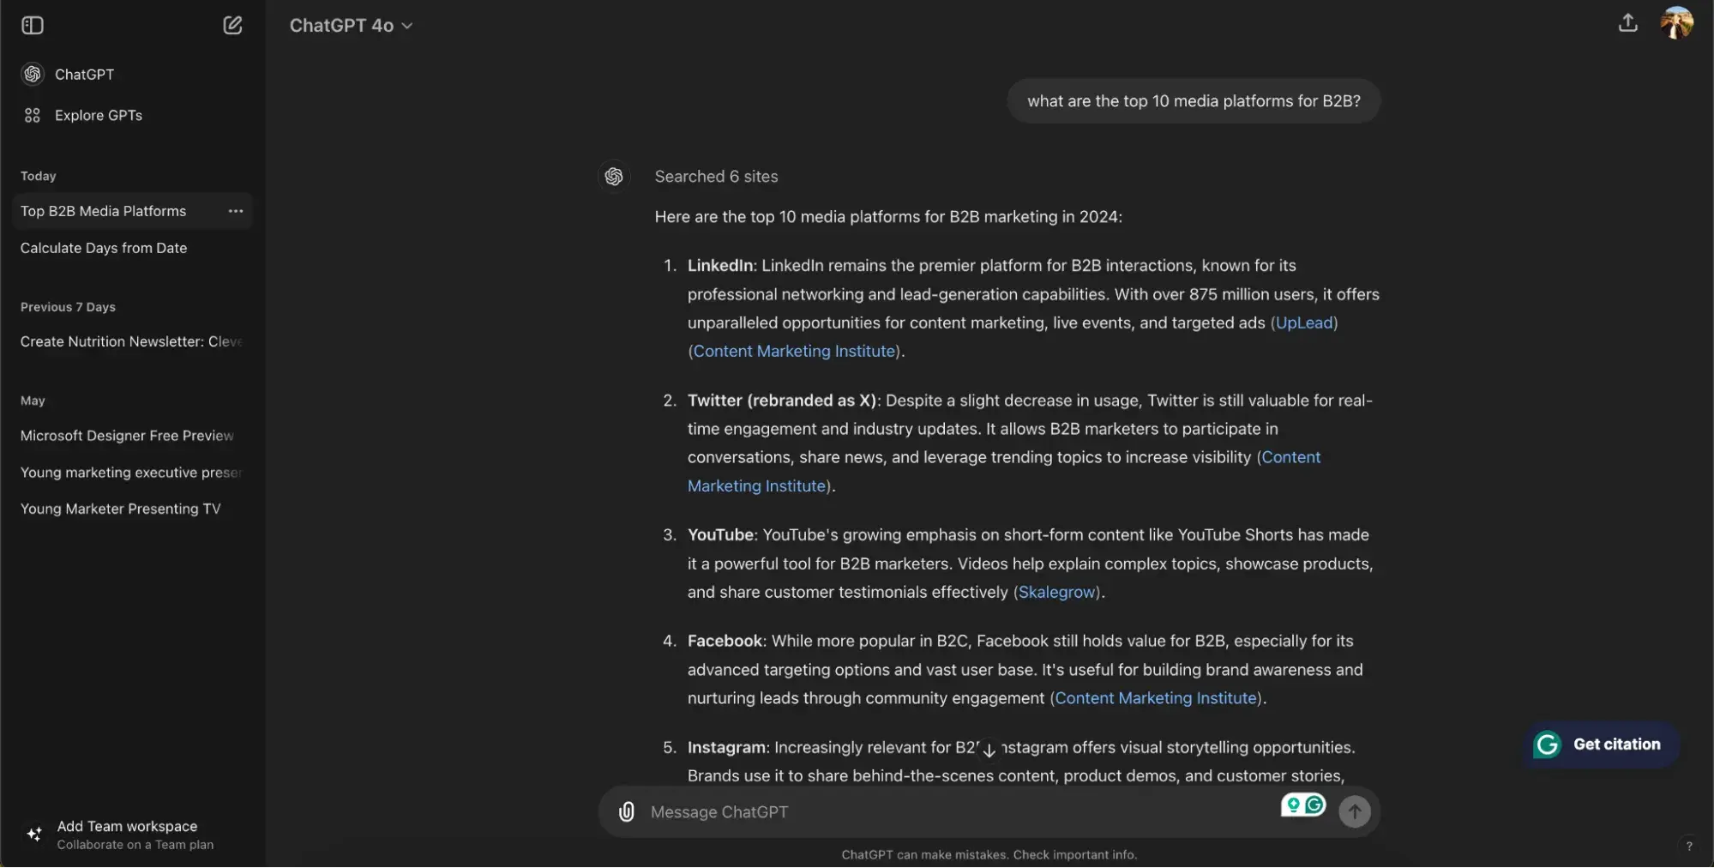Open Content Marketing Institute link under Facebook
This screenshot has height=868, width=1714.
coord(1156,699)
